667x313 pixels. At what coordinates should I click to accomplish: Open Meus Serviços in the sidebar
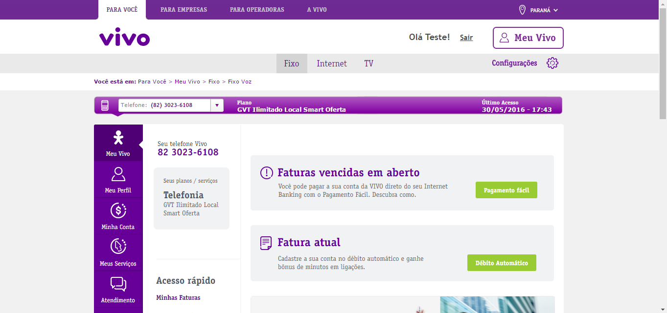[x=118, y=252]
